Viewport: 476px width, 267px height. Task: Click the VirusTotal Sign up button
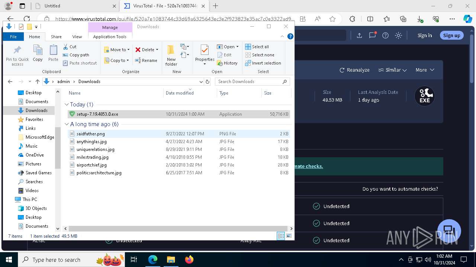(451, 35)
